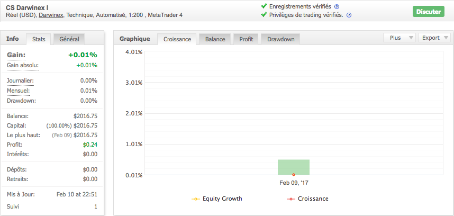Image resolution: width=454 pixels, height=216 pixels.
Task: Switch to the Général tab
Action: (69, 39)
